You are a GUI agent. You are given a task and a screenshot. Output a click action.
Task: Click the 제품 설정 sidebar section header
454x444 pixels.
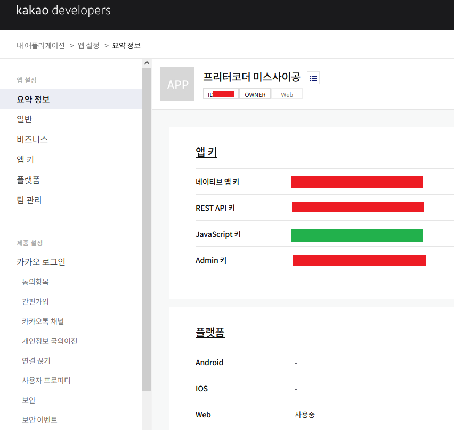pos(29,243)
